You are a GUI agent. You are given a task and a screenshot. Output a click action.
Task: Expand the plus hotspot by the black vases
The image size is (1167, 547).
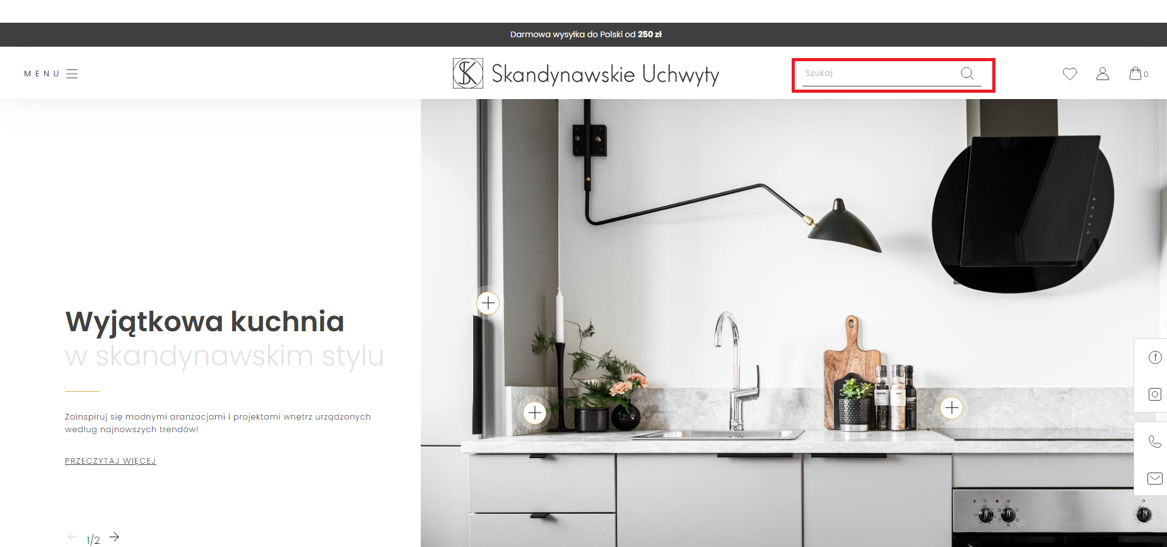click(535, 413)
